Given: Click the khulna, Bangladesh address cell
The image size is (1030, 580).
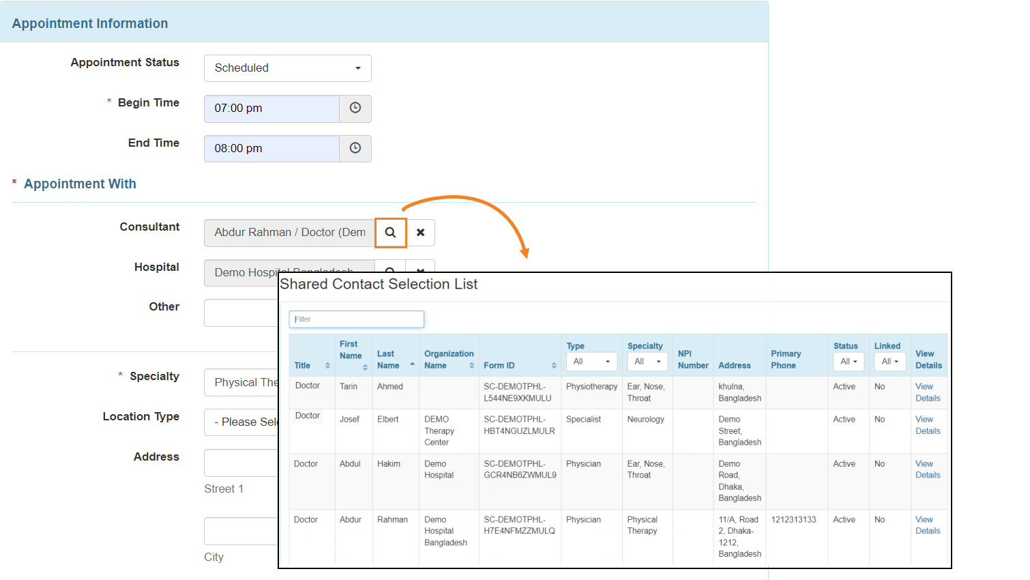Looking at the screenshot, I should pos(739,392).
